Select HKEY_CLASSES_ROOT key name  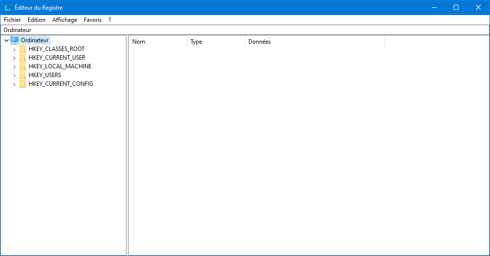(57, 49)
